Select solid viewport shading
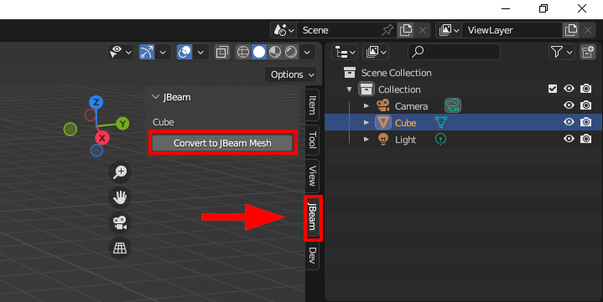Viewport: 603px width, 302px height. pos(259,52)
